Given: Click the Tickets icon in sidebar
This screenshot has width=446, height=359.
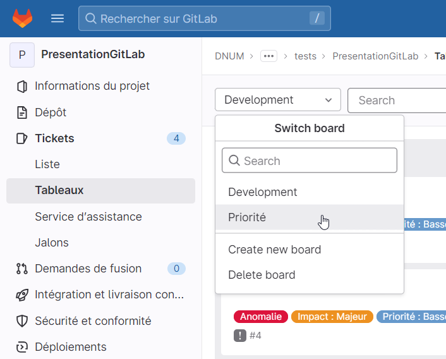Looking at the screenshot, I should [x=22, y=138].
